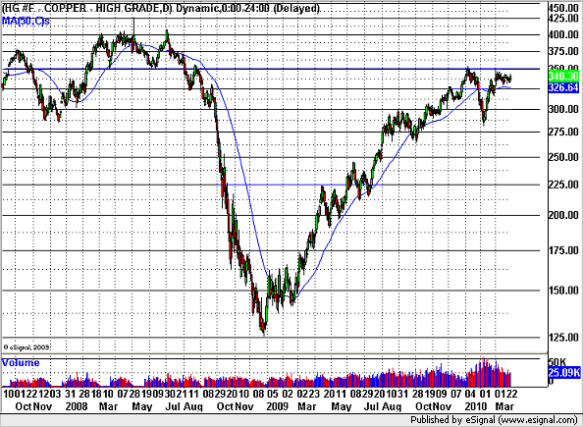The height and width of the screenshot is (427, 583).
Task: Click the eSignal 2009 copyright notice
Action: pyautogui.click(x=26, y=347)
